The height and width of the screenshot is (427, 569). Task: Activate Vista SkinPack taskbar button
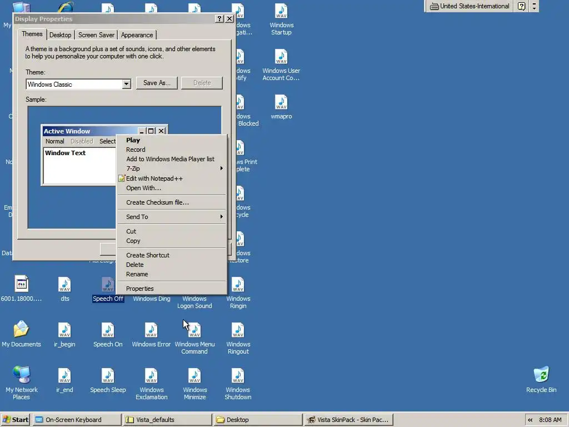(348, 420)
